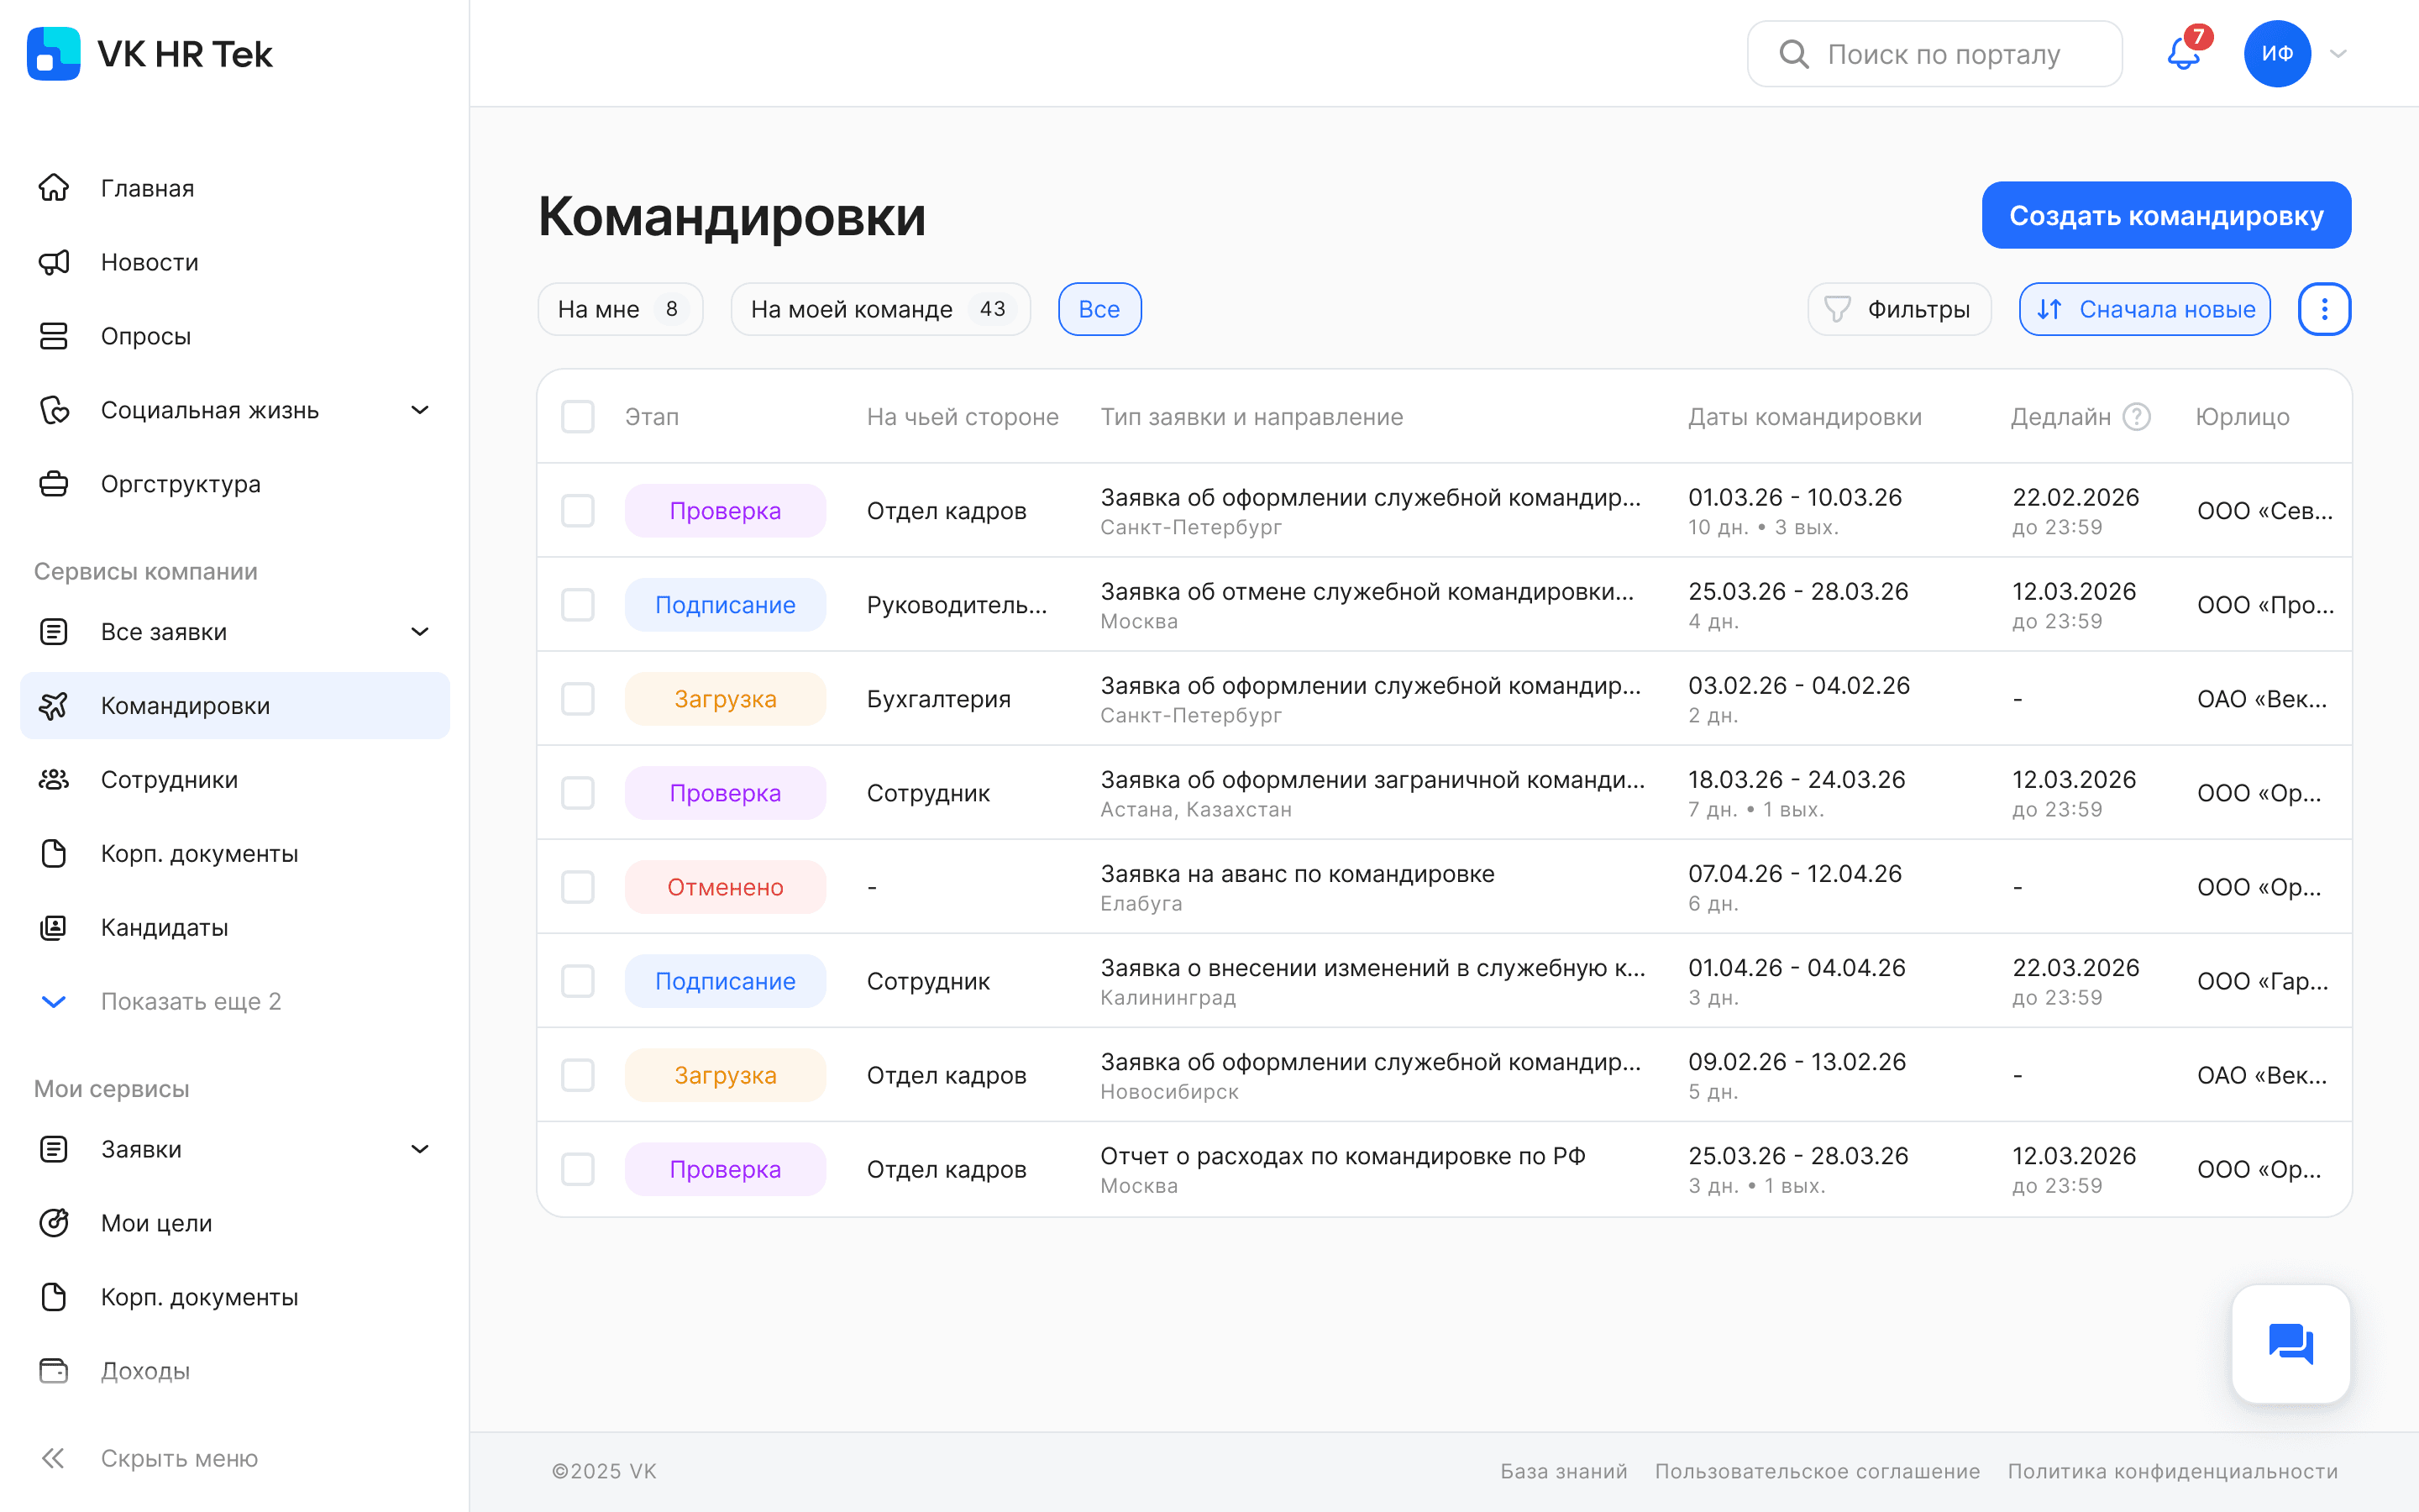Click the Корп. документы icon under Мои сервисы
The image size is (2419, 1512).
(54, 1297)
